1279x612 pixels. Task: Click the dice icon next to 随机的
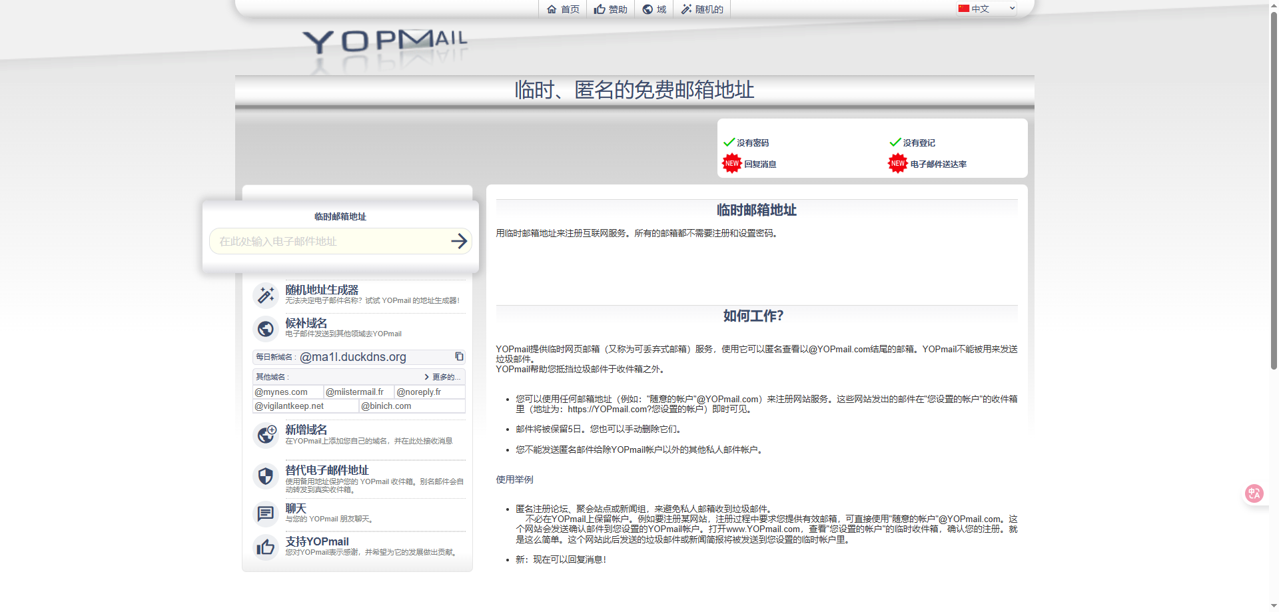coord(687,9)
